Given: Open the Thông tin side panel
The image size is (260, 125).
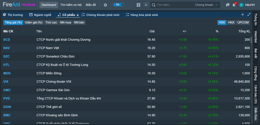Looking at the screenshot, I should click(x=256, y=20).
